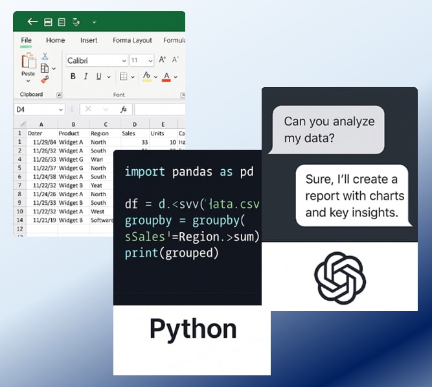
Task: Click the Increase Font Size icon
Action: pyautogui.click(x=163, y=60)
